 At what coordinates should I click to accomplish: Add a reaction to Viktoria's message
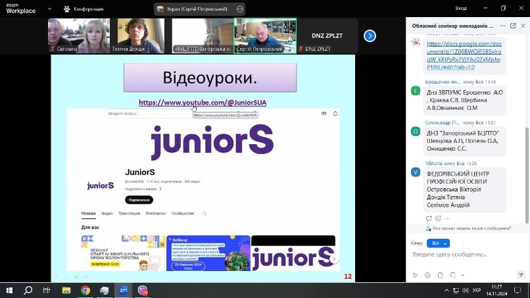438,218
